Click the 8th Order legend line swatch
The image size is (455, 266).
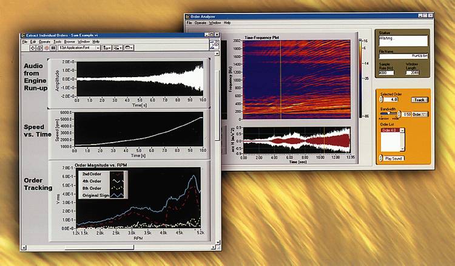tap(116, 188)
